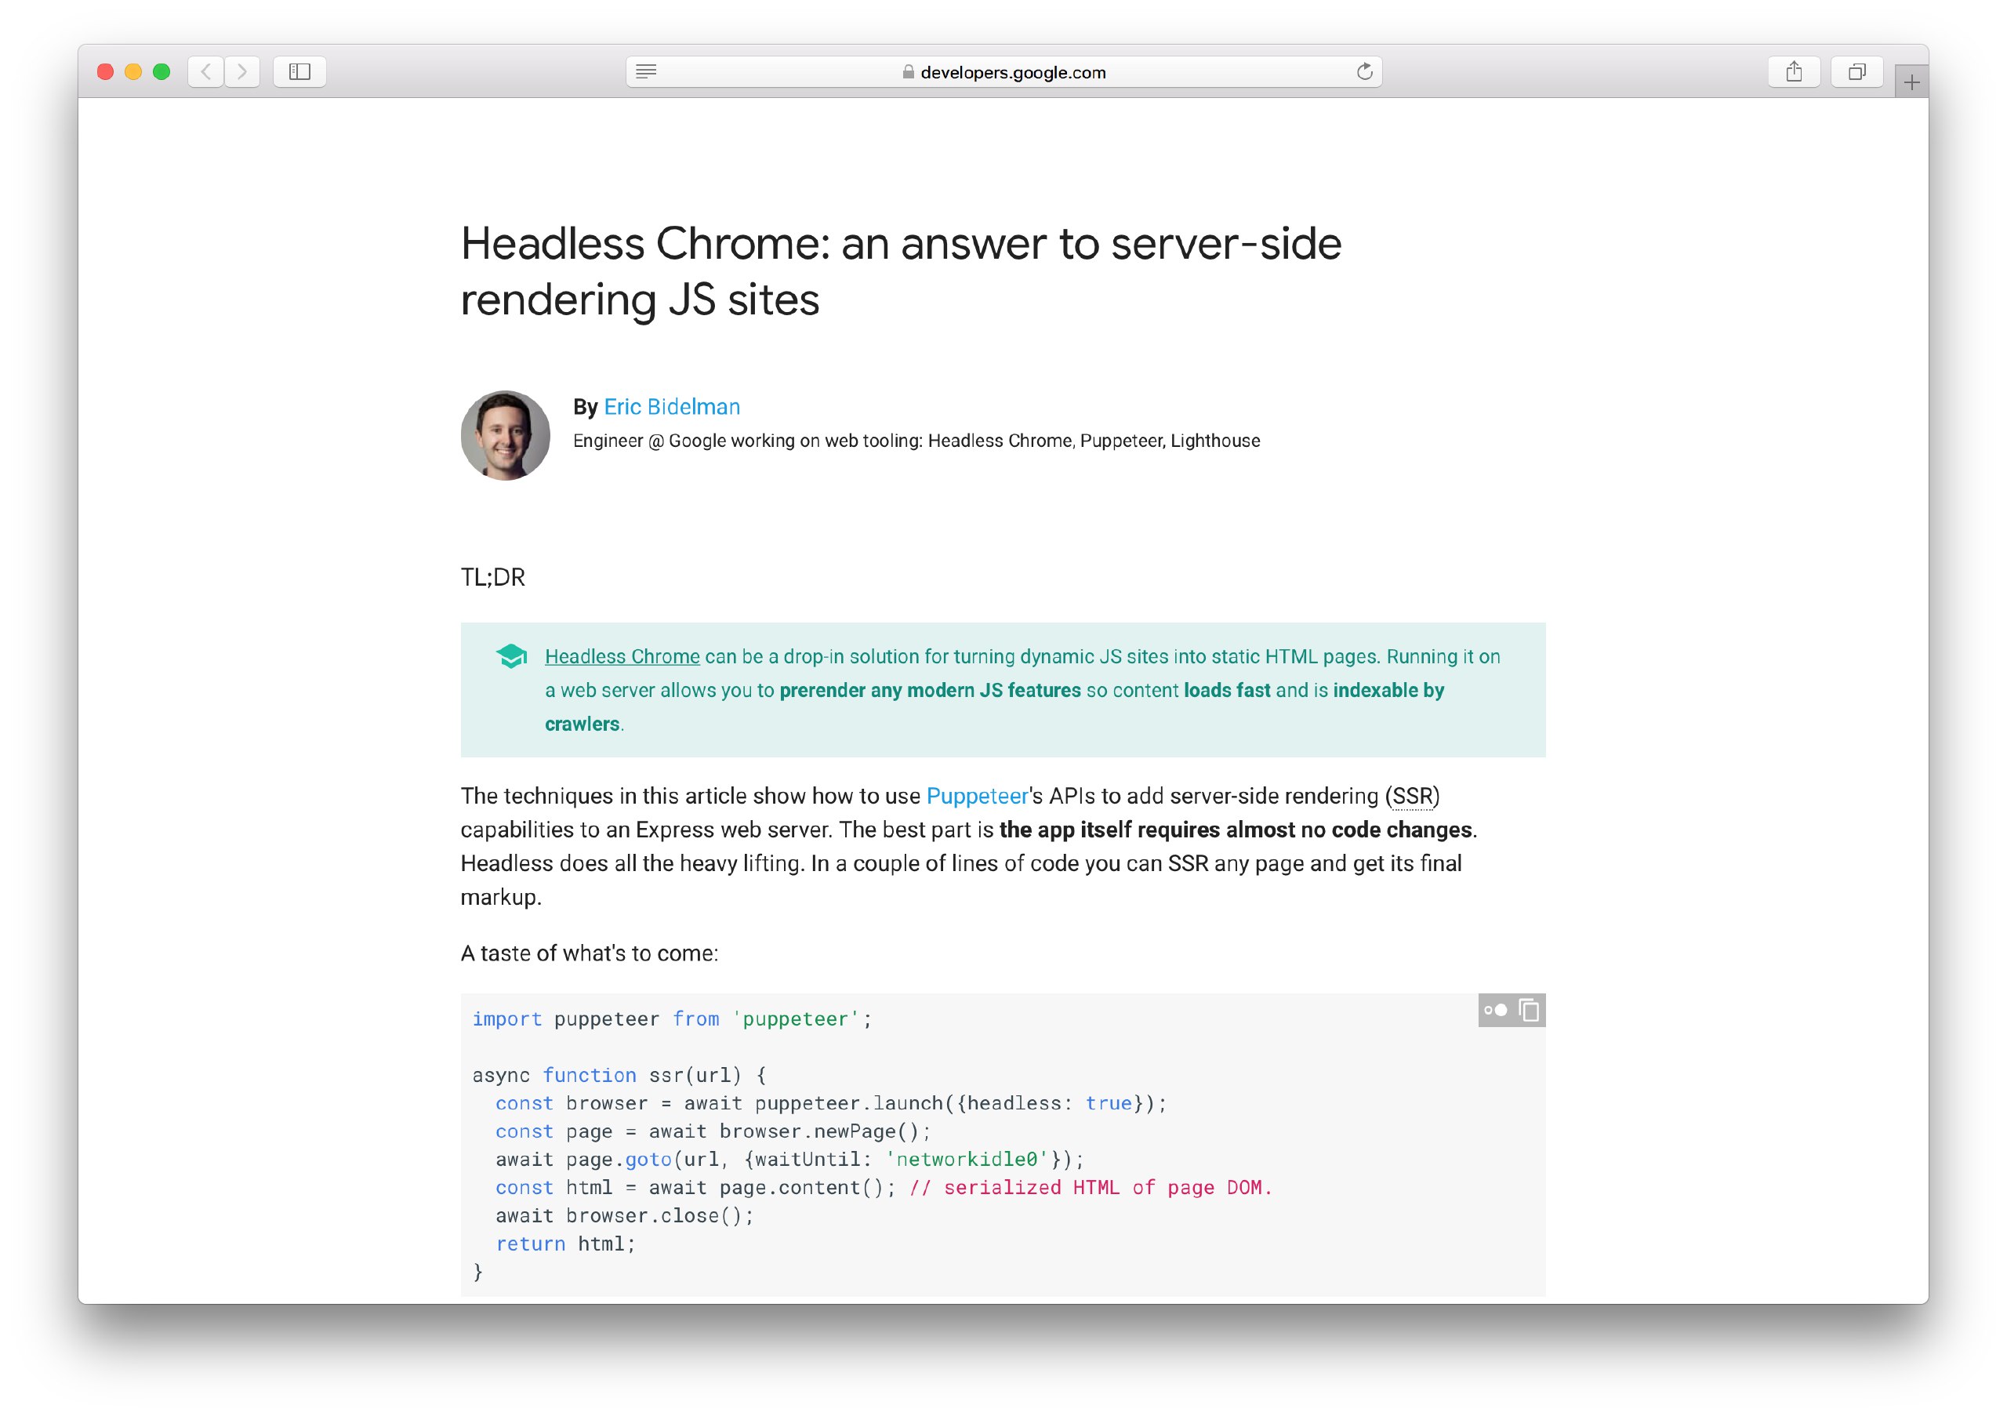Click the 'A taste of what's to come:' text
The height and width of the screenshot is (1416, 2007).
pyautogui.click(x=589, y=953)
